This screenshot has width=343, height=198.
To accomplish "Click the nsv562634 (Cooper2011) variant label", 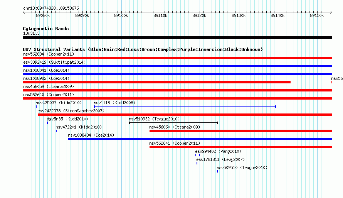I will click(49, 54).
